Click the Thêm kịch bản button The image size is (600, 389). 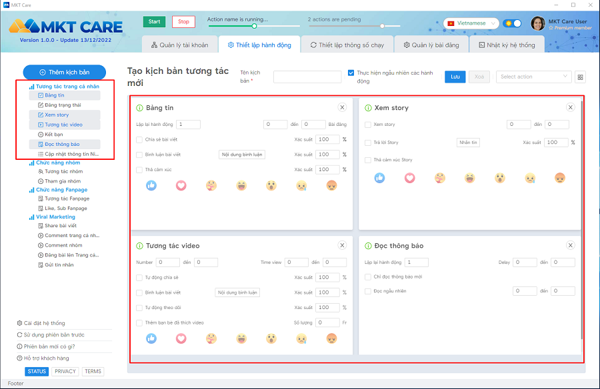click(64, 72)
